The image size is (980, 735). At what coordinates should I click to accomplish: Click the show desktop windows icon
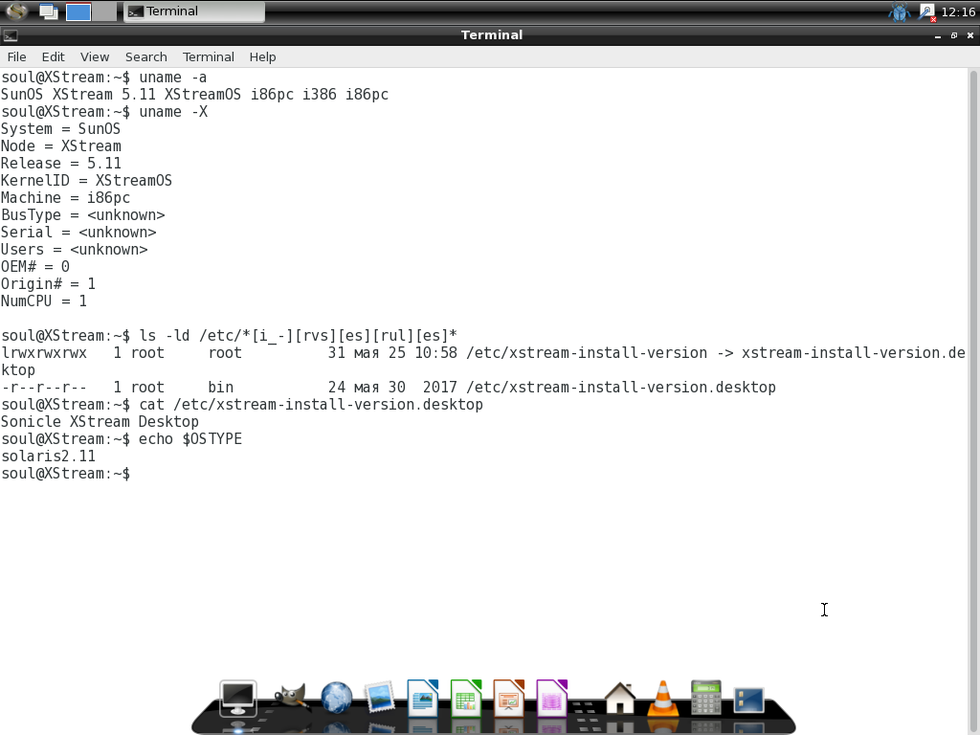(48, 11)
